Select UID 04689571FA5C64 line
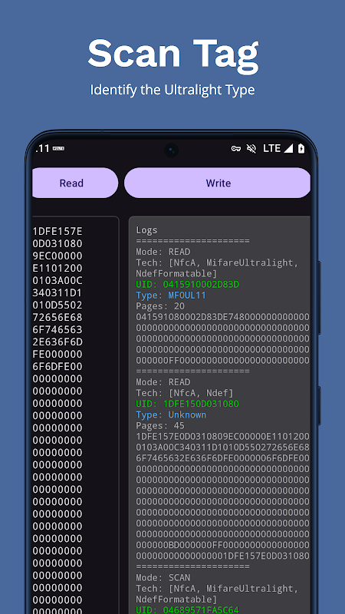The image size is (345, 614). [187, 610]
